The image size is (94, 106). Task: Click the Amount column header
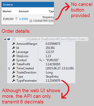(24, 11)
